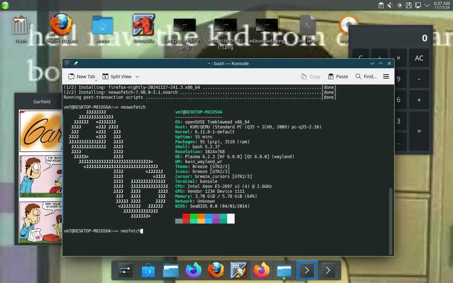This screenshot has height=283, width=453.
Task: Click the minus (-) calculator button
Action: click(x=419, y=79)
